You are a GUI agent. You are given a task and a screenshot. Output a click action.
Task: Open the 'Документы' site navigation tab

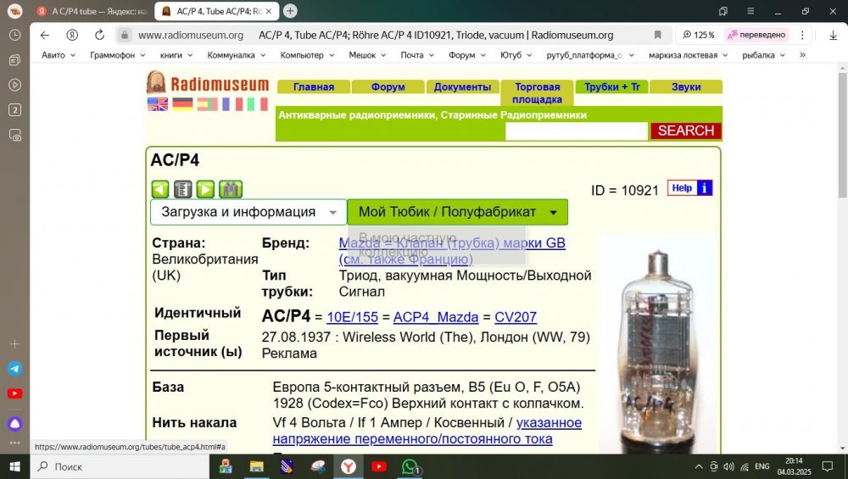point(462,87)
